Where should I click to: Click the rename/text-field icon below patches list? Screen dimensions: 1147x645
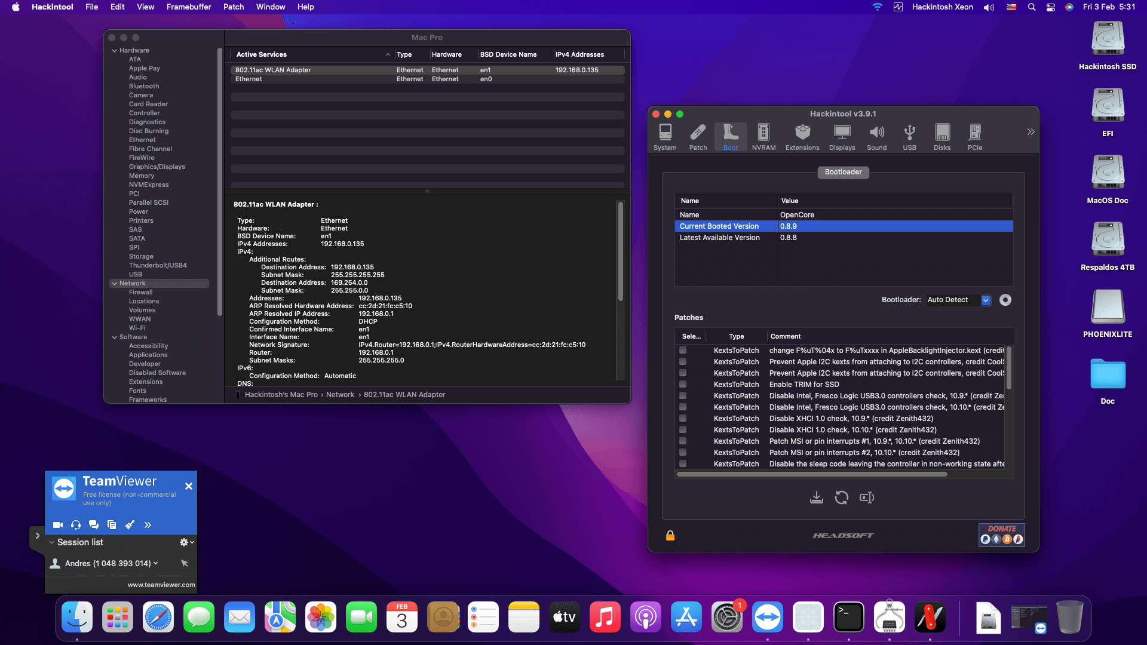click(866, 497)
